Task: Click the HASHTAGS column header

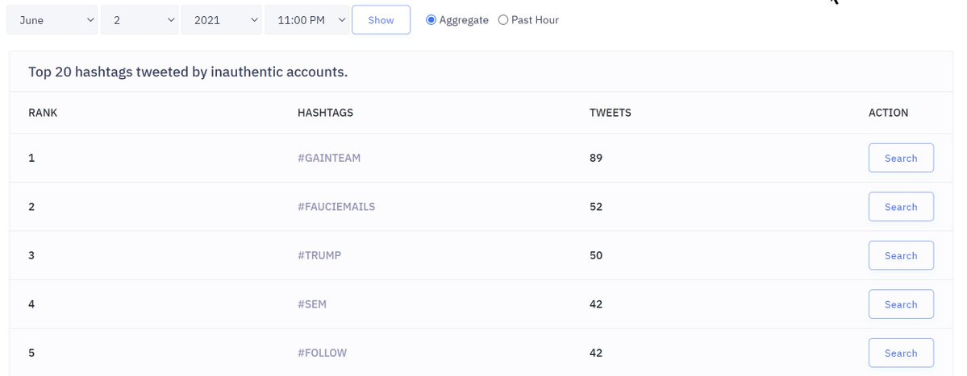Action: click(325, 113)
